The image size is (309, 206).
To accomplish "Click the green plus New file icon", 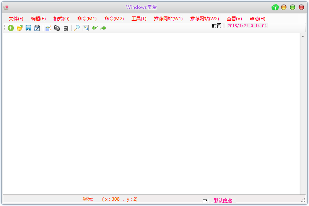I will (x=11, y=28).
